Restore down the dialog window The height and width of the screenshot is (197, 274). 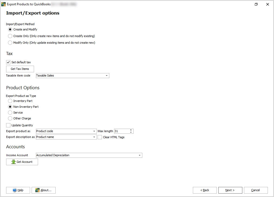click(256, 4)
